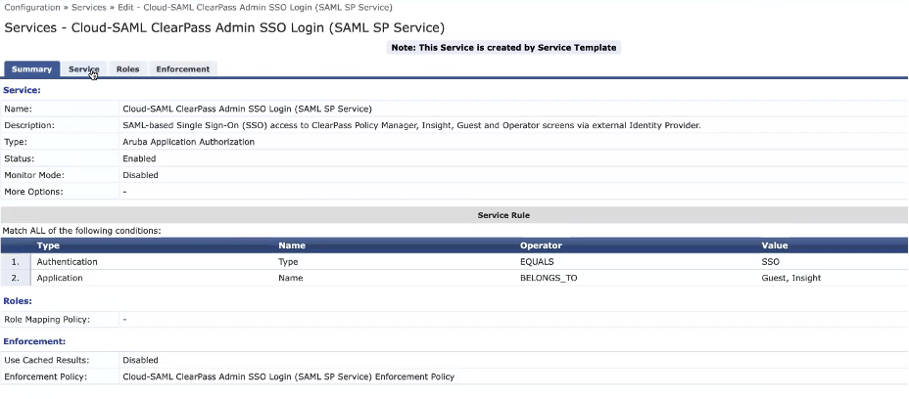Click the Service Rule section header

(503, 214)
